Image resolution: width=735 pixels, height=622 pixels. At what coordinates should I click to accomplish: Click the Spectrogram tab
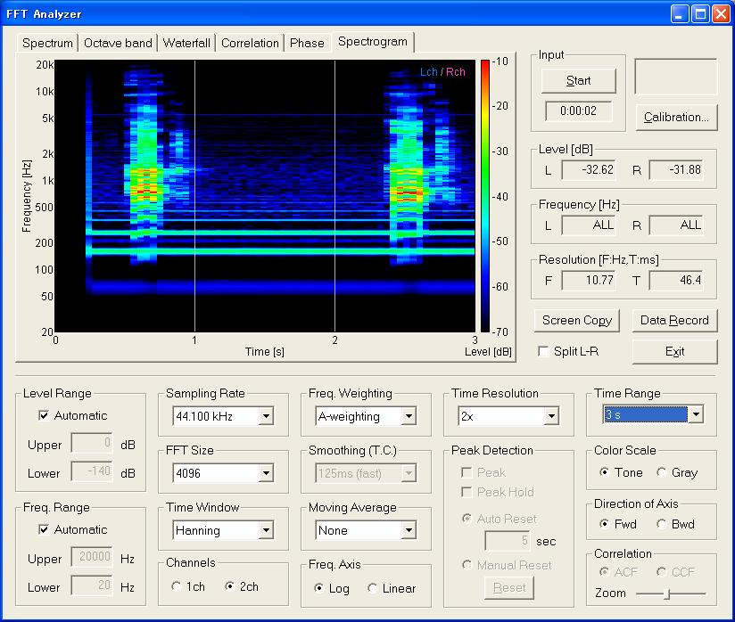pyautogui.click(x=373, y=42)
